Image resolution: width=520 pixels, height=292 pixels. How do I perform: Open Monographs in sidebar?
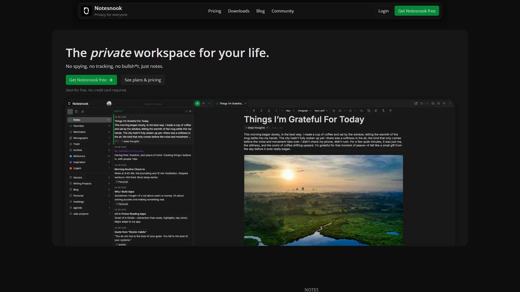[x=89, y=138]
